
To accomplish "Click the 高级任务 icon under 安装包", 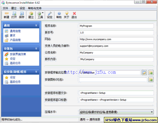I will [6, 63].
